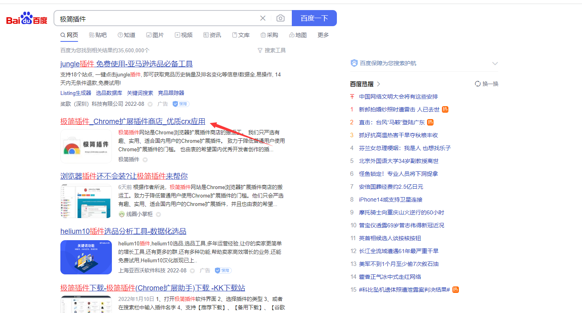Open the 更多 menu

pos(323,35)
